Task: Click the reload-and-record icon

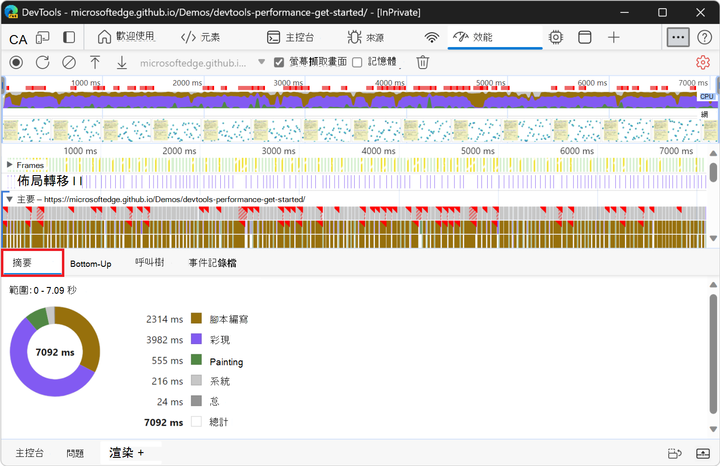Action: coord(42,62)
